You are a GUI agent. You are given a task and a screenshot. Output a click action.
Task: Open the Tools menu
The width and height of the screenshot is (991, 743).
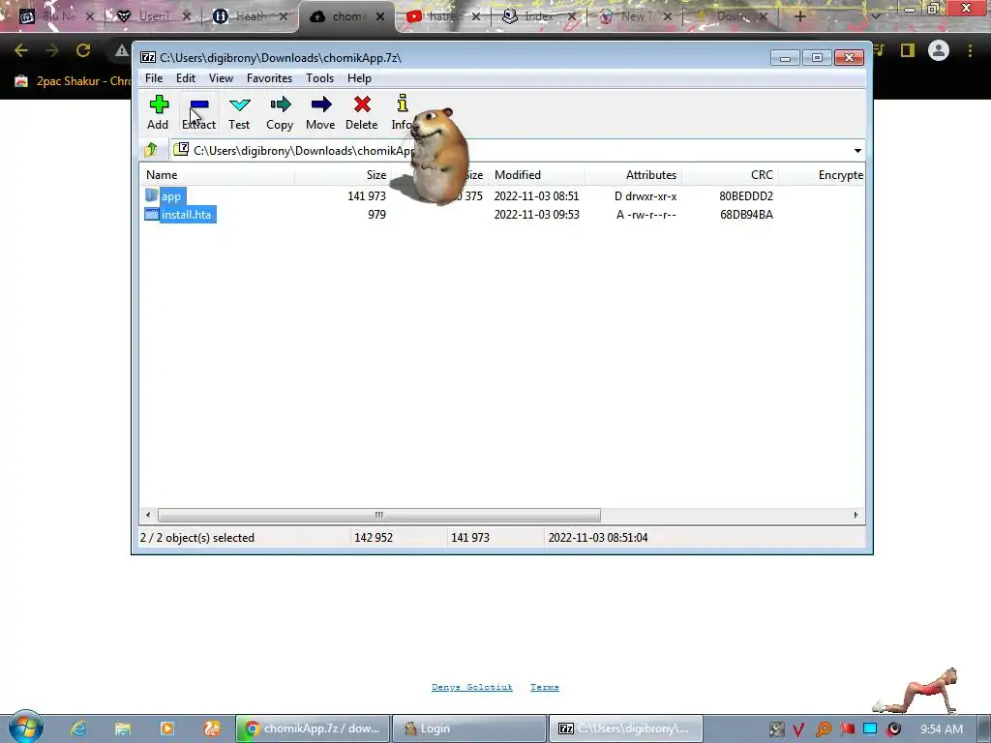319,78
